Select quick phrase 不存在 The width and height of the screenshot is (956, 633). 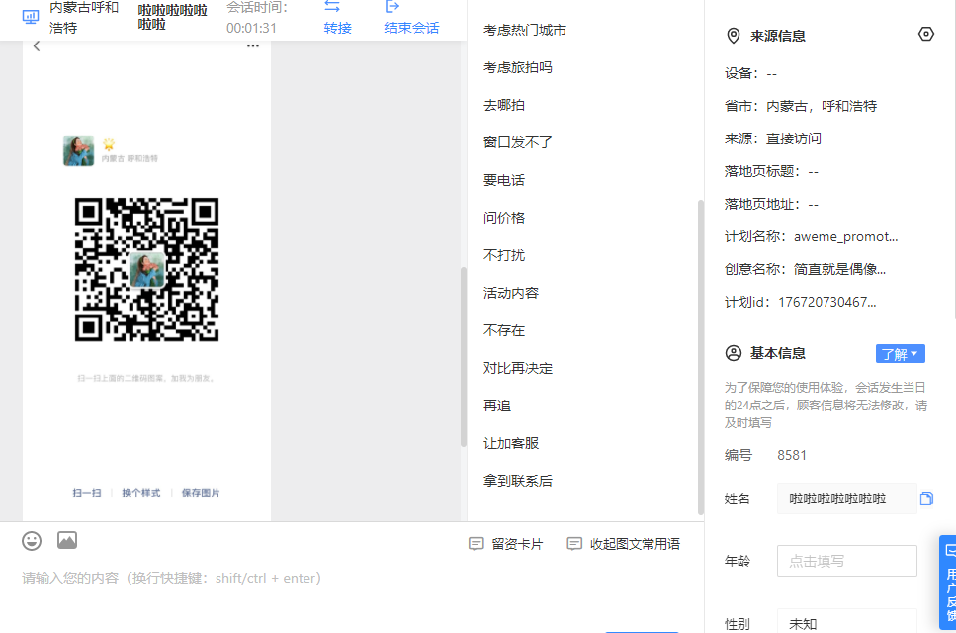coord(504,330)
